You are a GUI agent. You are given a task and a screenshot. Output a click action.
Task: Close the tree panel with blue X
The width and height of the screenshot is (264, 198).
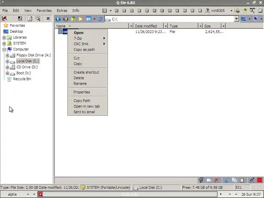(x=48, y=18)
